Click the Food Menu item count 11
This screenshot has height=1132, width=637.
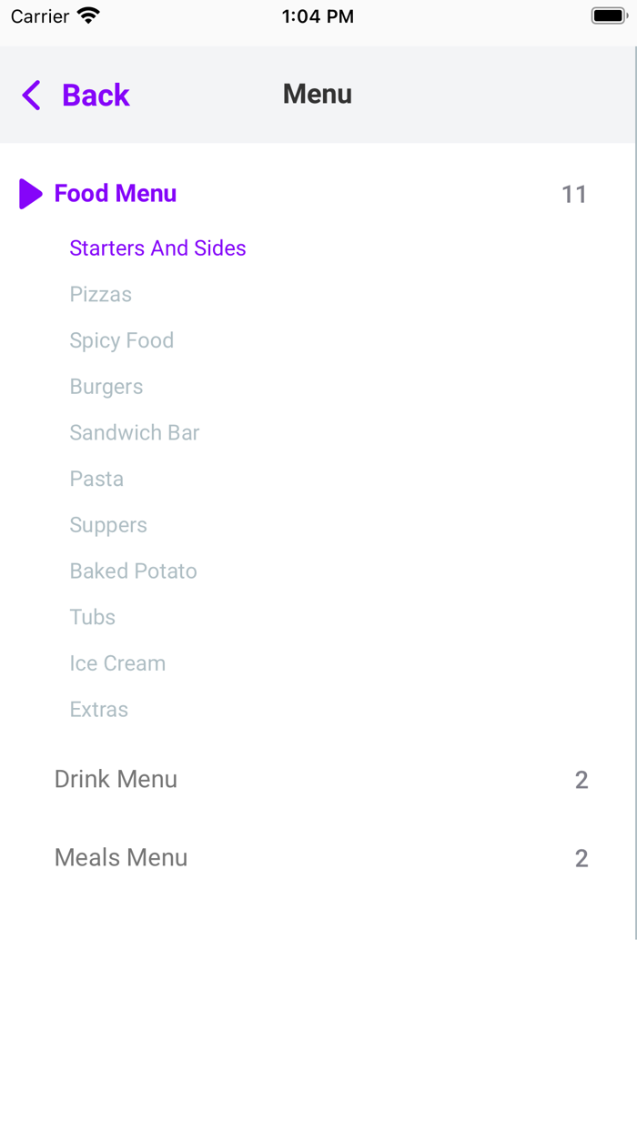574,195
